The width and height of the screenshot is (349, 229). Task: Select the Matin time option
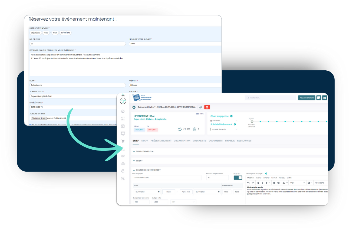169,192
